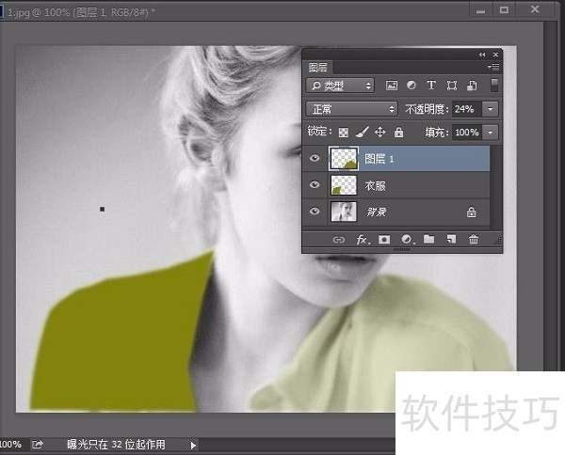Switch to the 图层 panel tab
This screenshot has width=565, height=455.
click(318, 68)
